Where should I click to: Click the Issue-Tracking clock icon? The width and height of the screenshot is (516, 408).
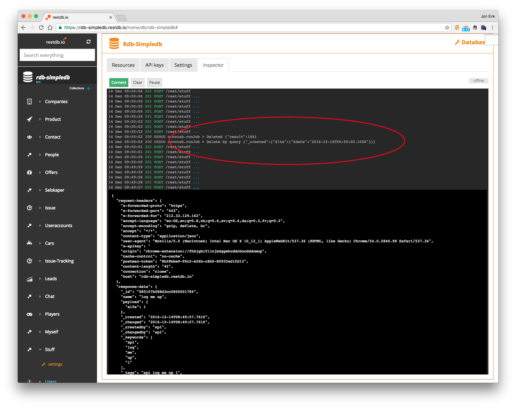pyautogui.click(x=29, y=261)
